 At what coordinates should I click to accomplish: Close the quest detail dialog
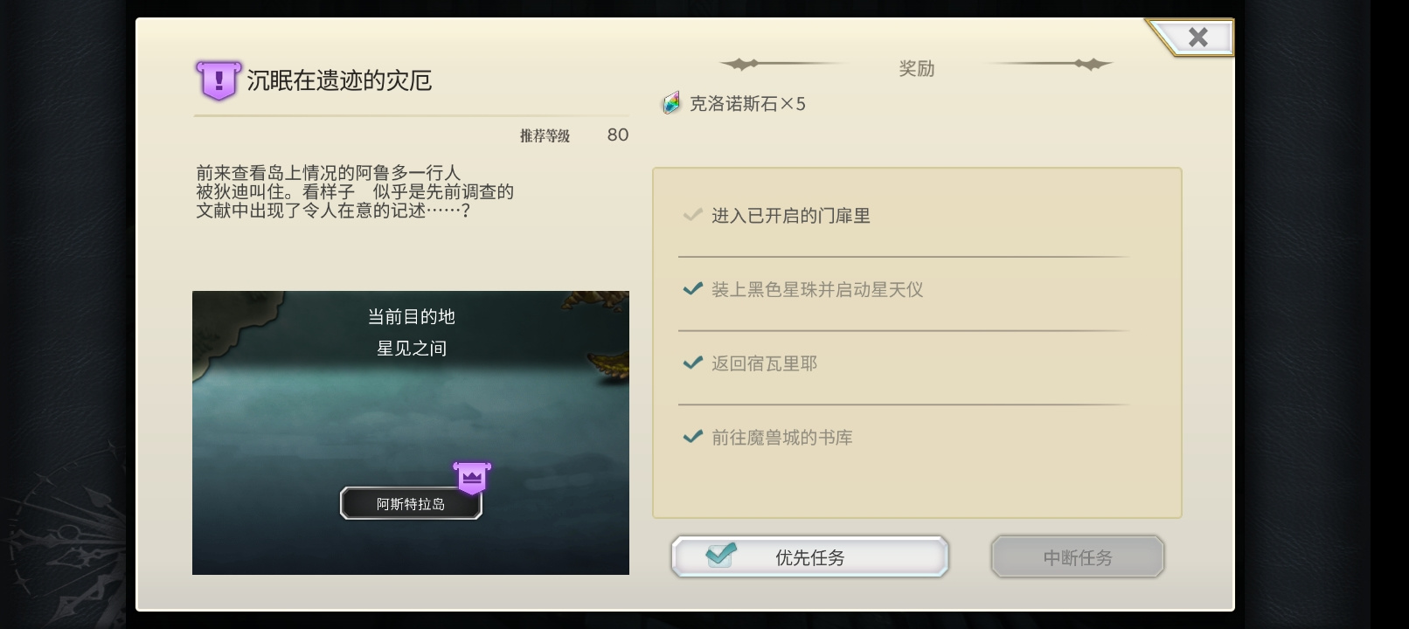click(1197, 37)
